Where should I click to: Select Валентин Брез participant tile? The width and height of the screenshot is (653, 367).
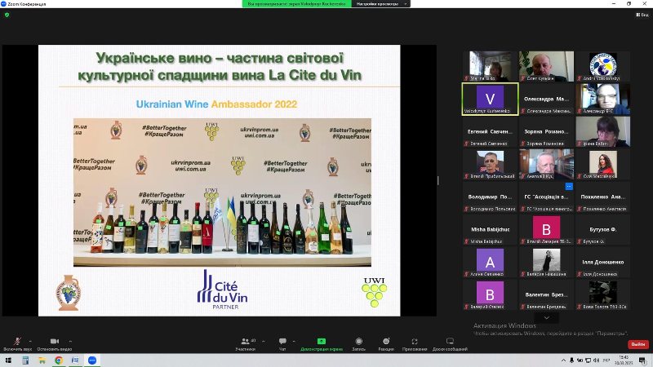tap(546, 295)
